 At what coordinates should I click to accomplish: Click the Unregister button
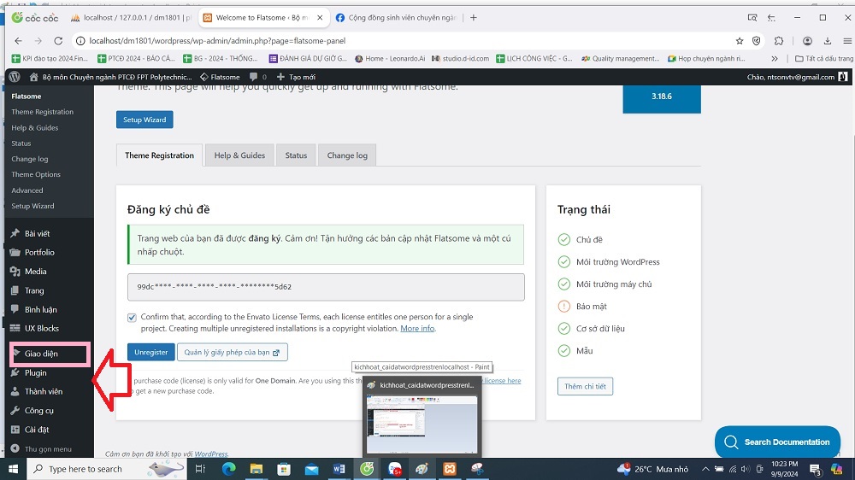click(x=151, y=353)
